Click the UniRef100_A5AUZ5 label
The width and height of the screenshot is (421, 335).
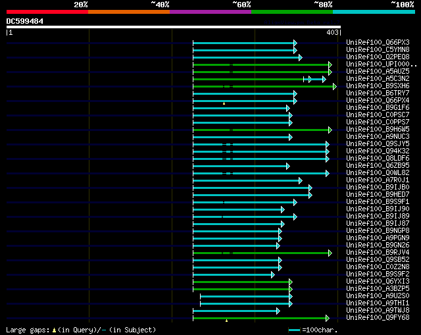point(378,72)
